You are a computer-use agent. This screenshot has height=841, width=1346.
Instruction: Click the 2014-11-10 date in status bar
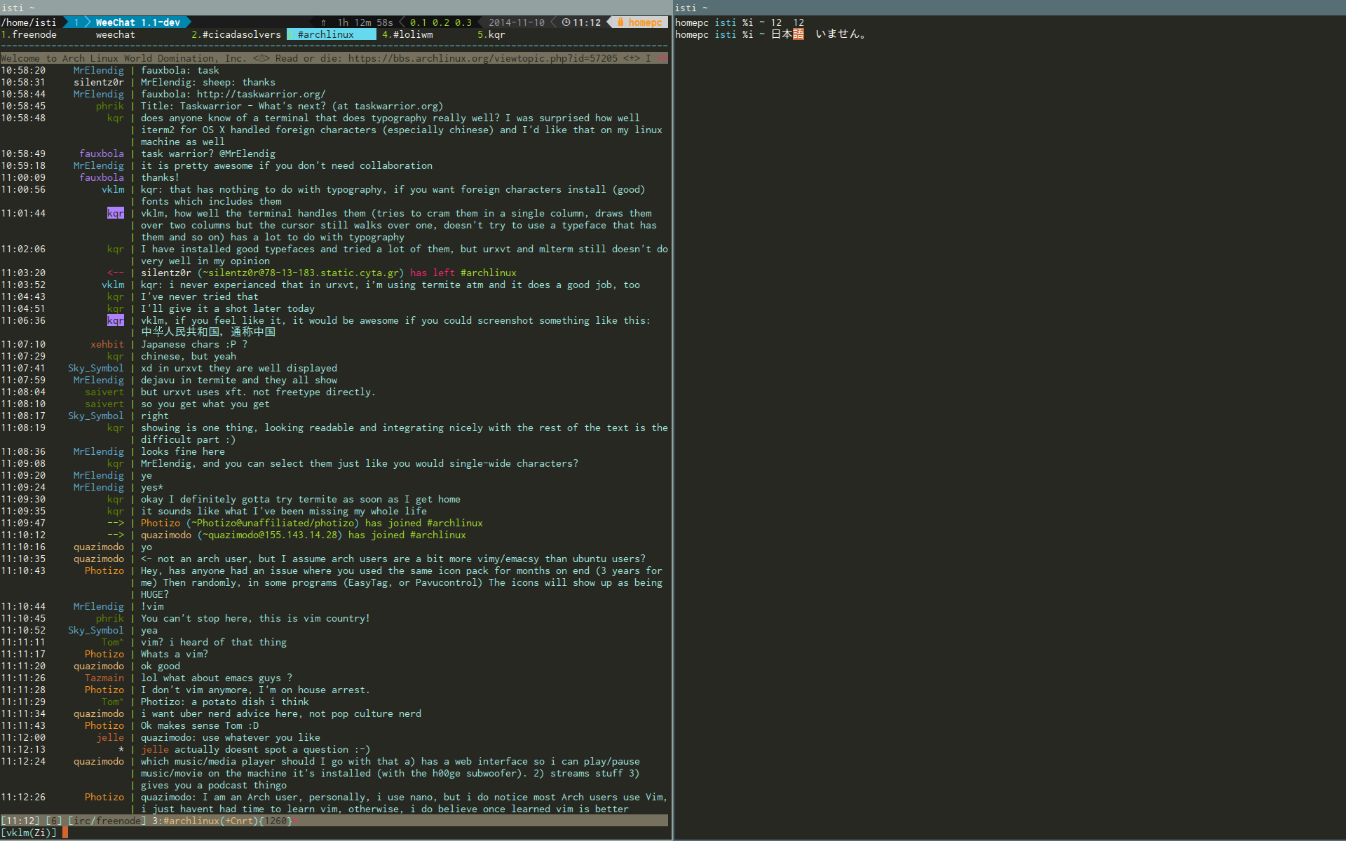tap(517, 22)
